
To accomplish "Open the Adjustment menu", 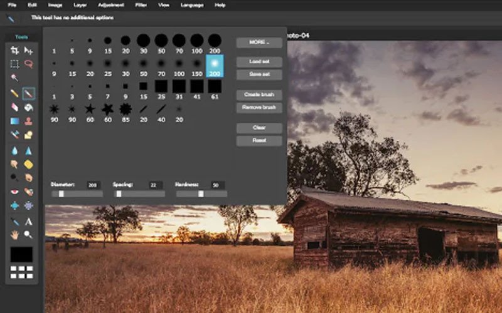I will (110, 5).
